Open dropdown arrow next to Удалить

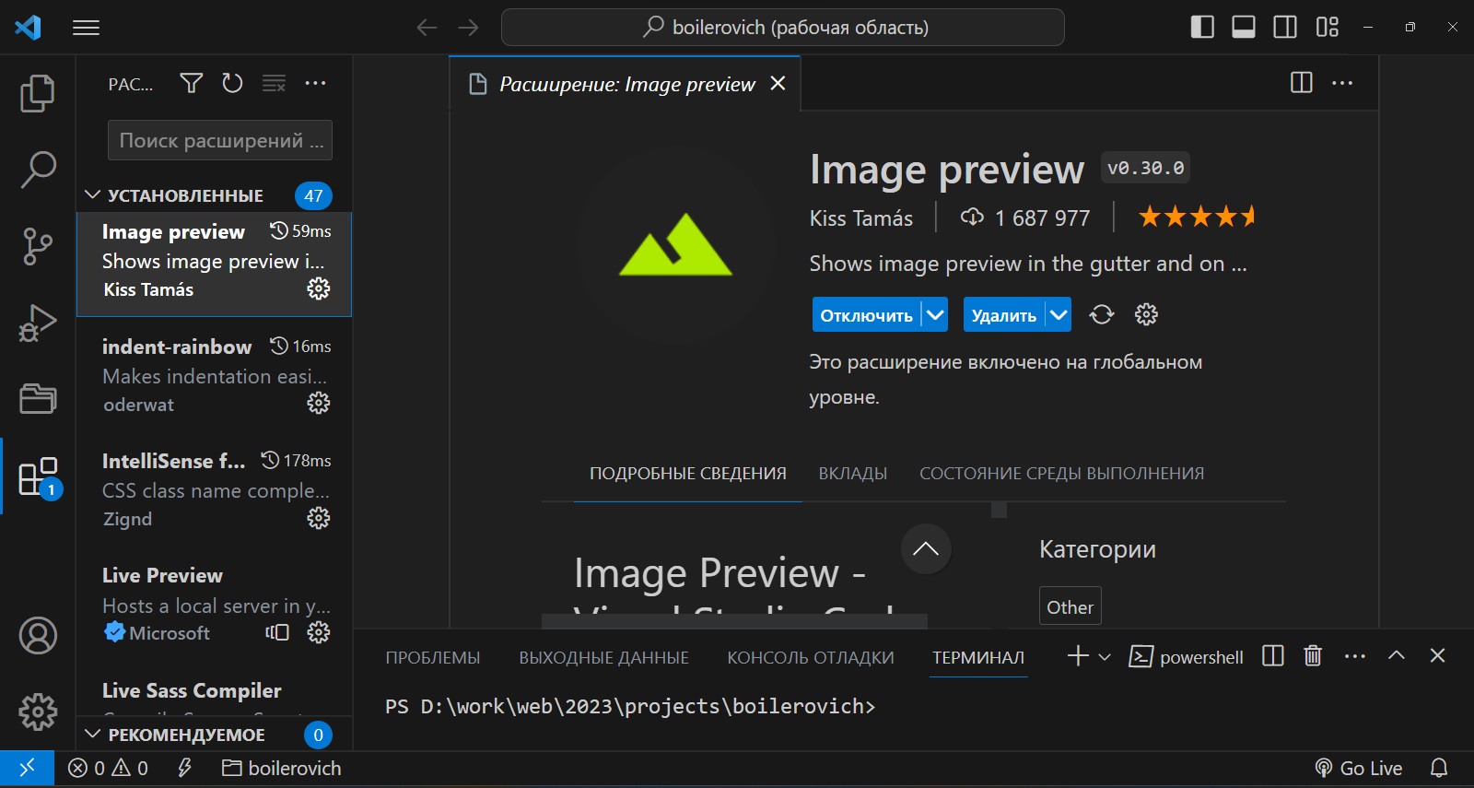point(1059,315)
